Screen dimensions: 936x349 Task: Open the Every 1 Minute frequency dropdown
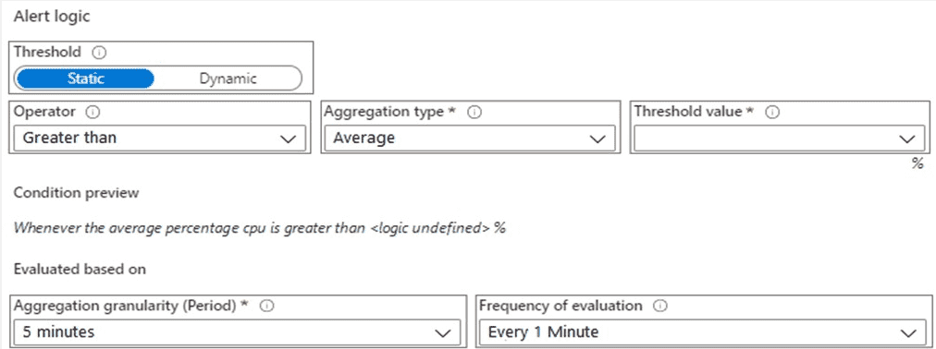[x=702, y=331]
